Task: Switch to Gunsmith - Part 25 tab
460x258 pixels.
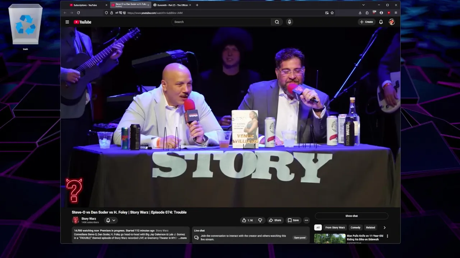Action: pyautogui.click(x=172, y=5)
